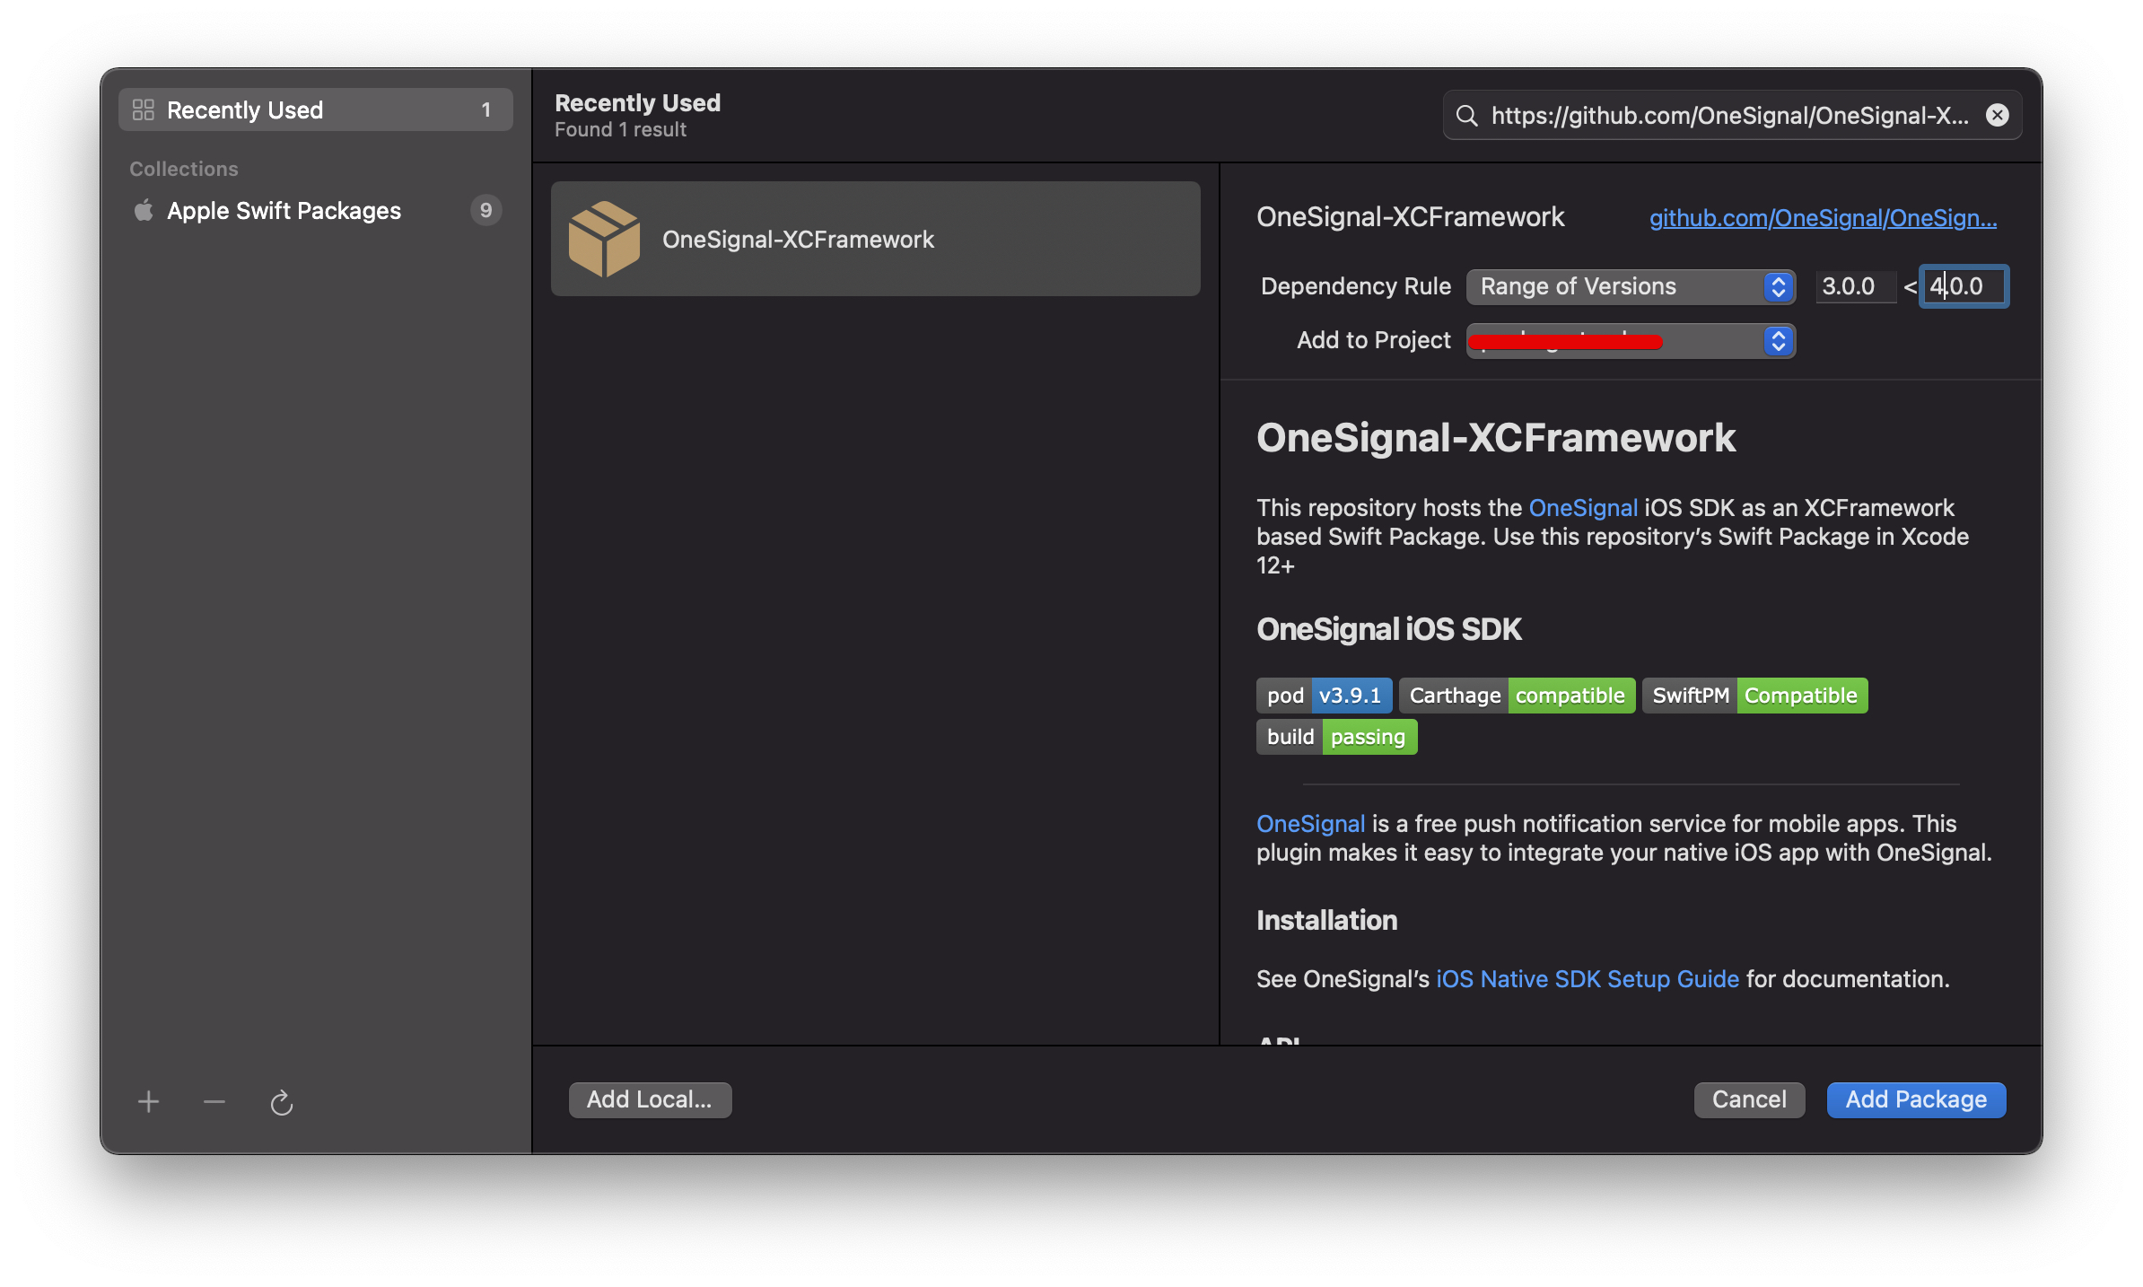Click the minimum version field showing 3.0.0
Viewport: 2143px width, 1287px height.
click(x=1852, y=286)
